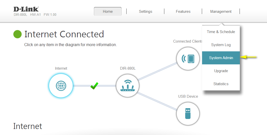The height and width of the screenshot is (135, 267).
Task: Go to Statistics from the dropdown
Action: (x=221, y=84)
